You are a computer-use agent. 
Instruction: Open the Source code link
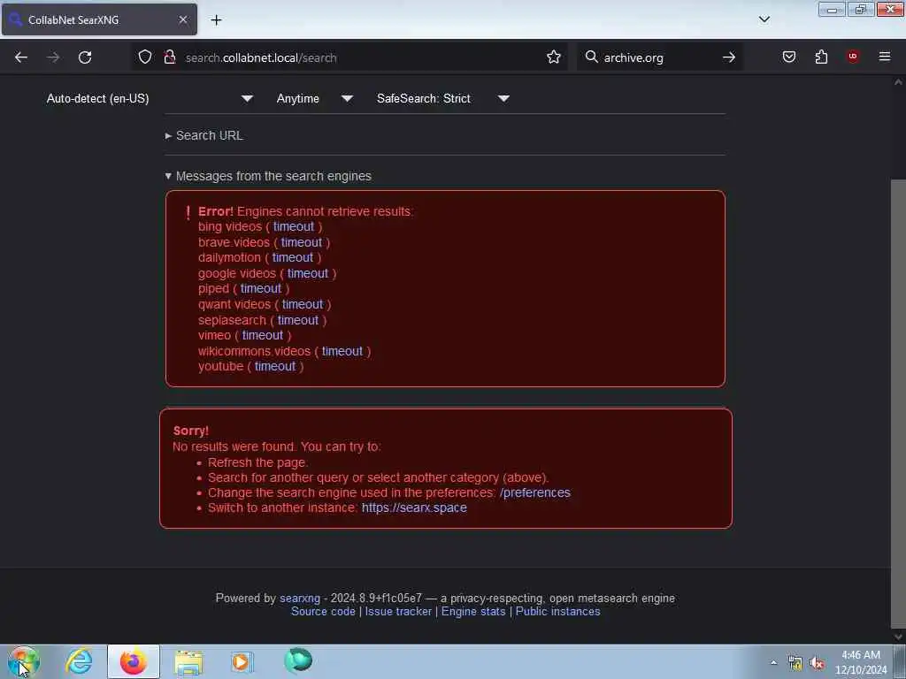pyautogui.click(x=323, y=612)
